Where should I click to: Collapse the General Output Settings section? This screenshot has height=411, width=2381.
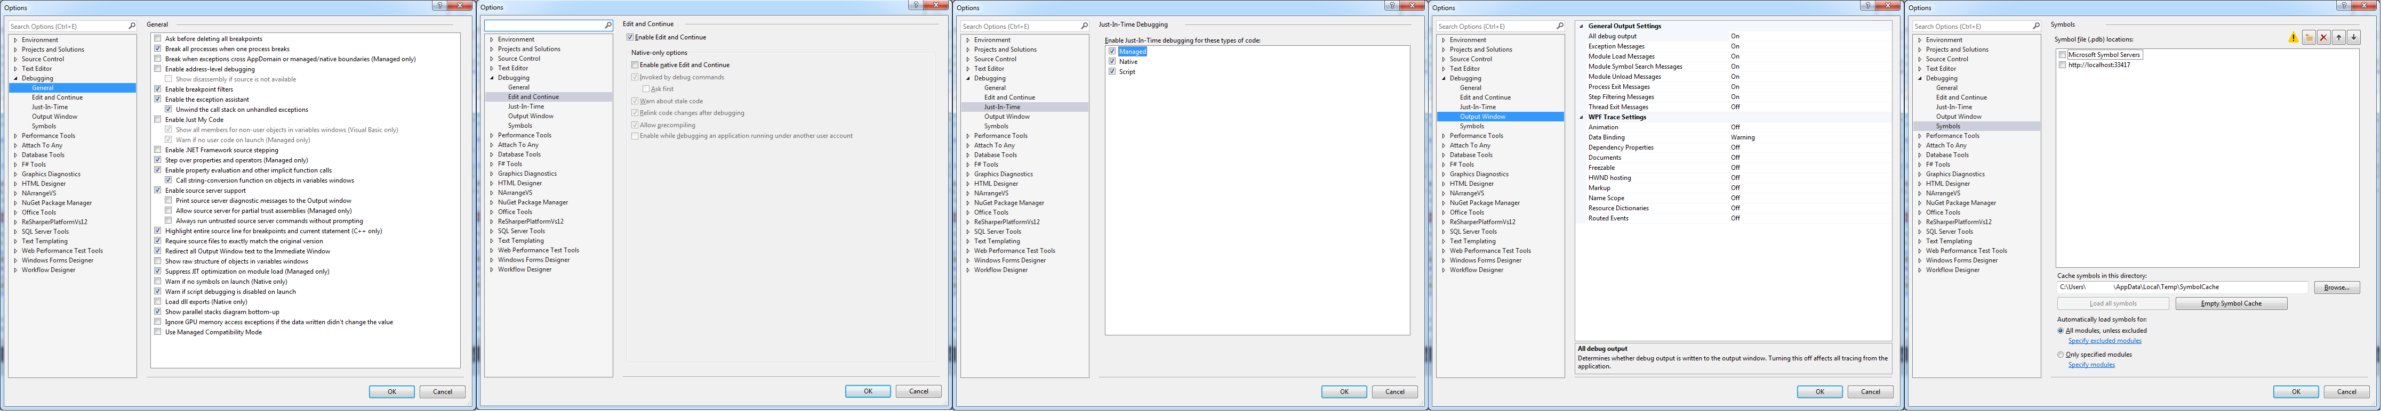click(1582, 26)
